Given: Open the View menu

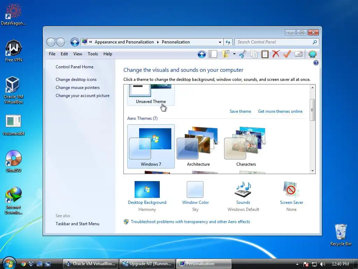Looking at the screenshot, I should click(78, 54).
